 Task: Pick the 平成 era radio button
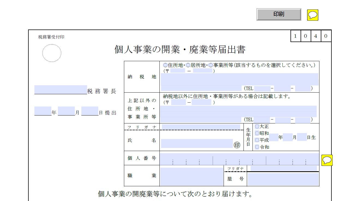point(257,140)
